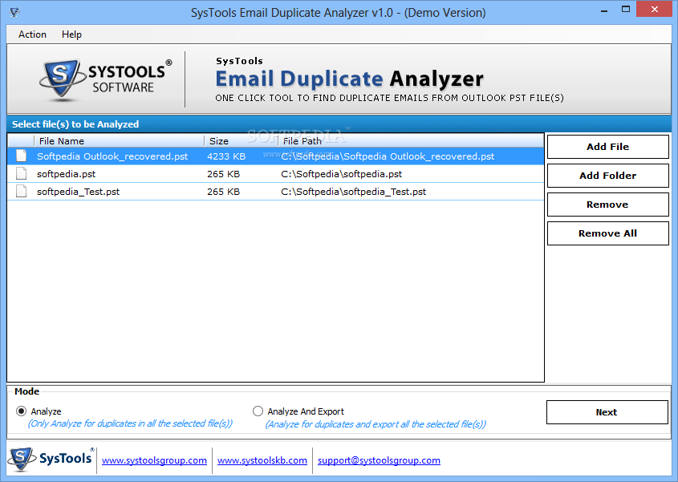Click the support@systoolsgroup.com email link
Viewport: 678px width, 482px height.
click(x=379, y=460)
